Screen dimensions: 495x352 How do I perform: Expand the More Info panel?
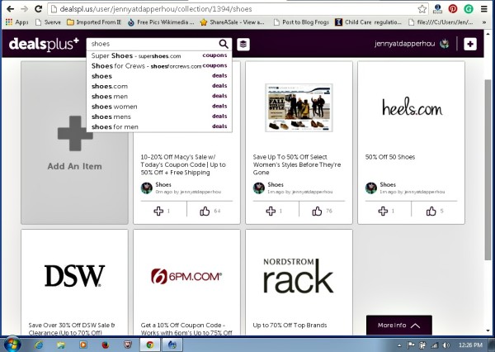[x=399, y=325]
